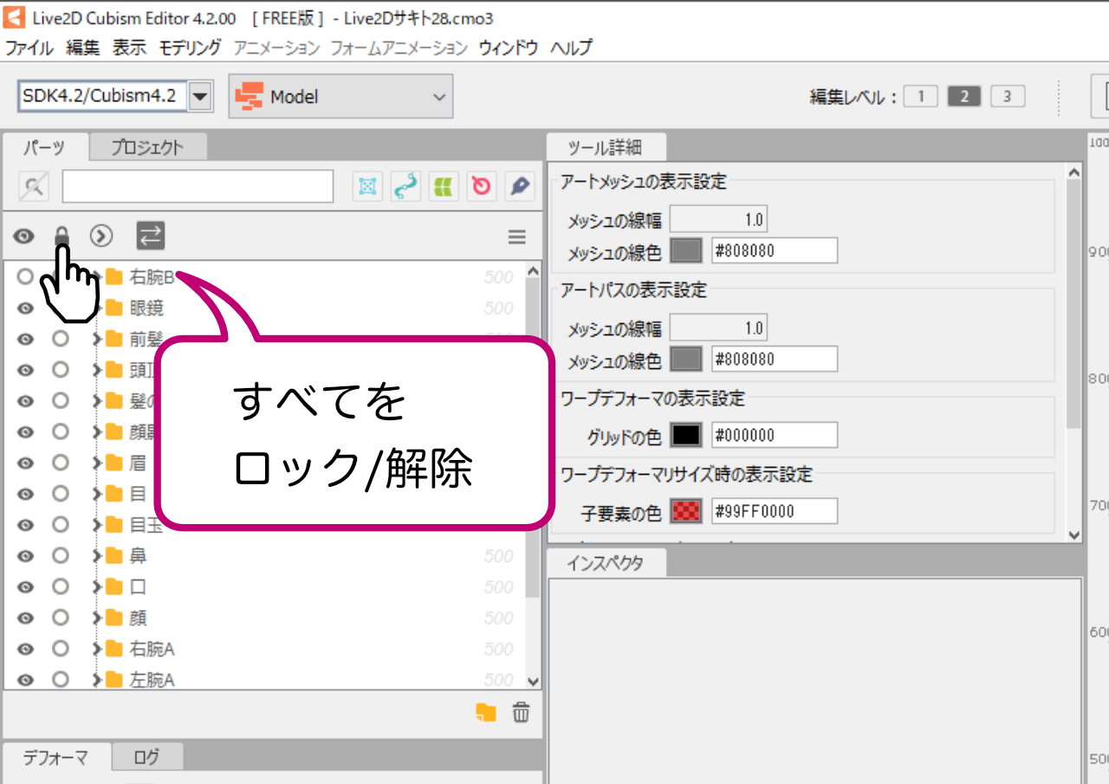The width and height of the screenshot is (1109, 784).
Task: Lock or unlock all parts via padlock icon
Action: pyautogui.click(x=62, y=235)
